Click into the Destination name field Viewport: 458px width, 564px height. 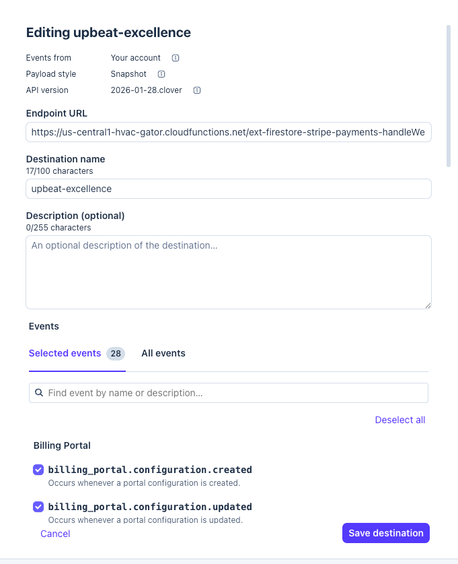pyautogui.click(x=229, y=189)
